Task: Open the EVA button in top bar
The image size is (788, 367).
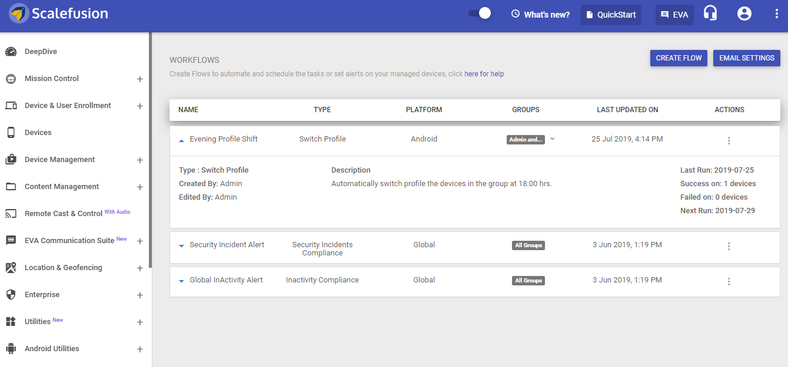Action: point(674,14)
